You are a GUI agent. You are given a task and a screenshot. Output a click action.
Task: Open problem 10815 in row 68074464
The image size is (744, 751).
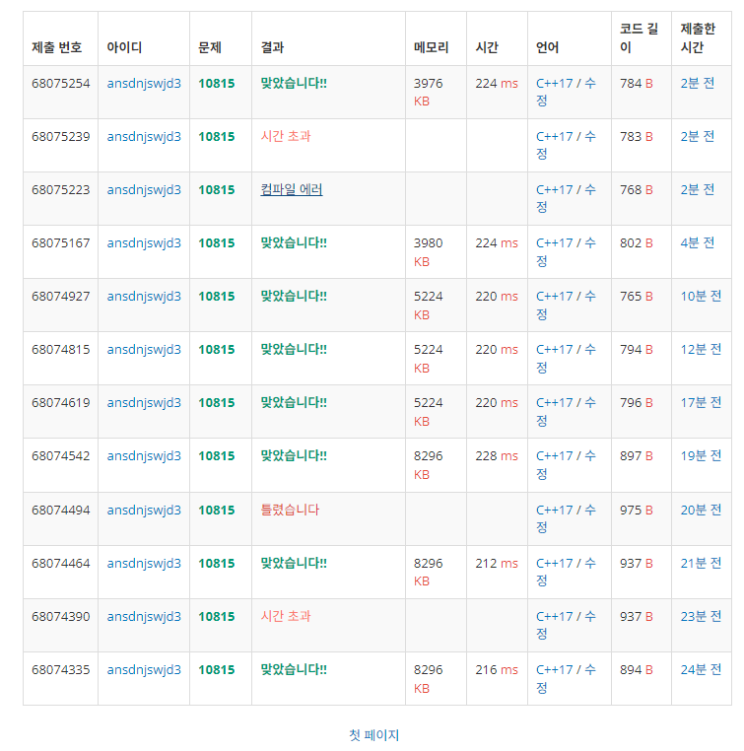pyautogui.click(x=217, y=563)
